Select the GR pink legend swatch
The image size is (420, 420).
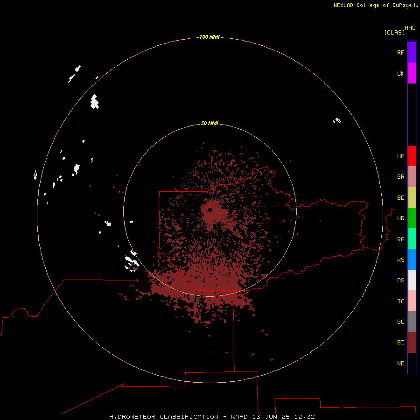[412, 177]
